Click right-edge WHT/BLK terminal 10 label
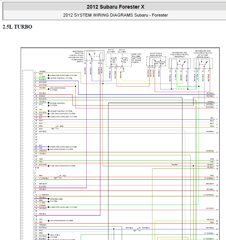The width and height of the screenshot is (226, 240). 210,132
